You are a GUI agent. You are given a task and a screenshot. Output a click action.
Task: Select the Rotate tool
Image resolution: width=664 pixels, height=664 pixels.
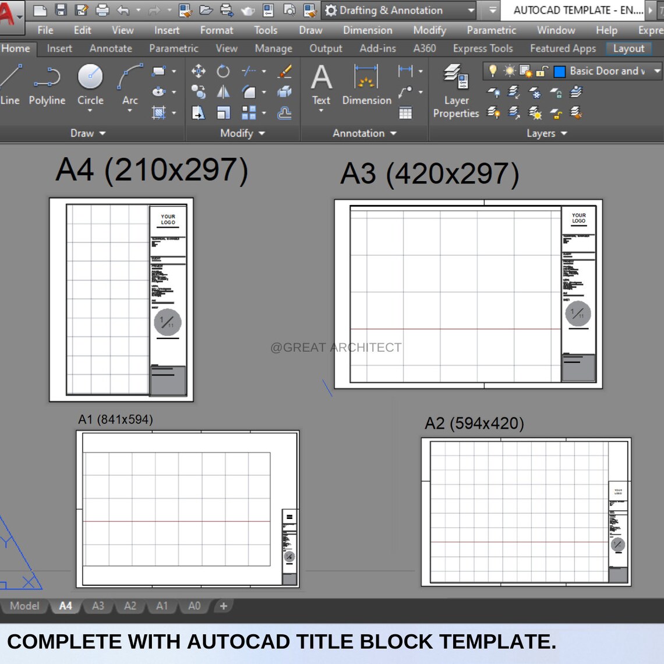click(223, 70)
